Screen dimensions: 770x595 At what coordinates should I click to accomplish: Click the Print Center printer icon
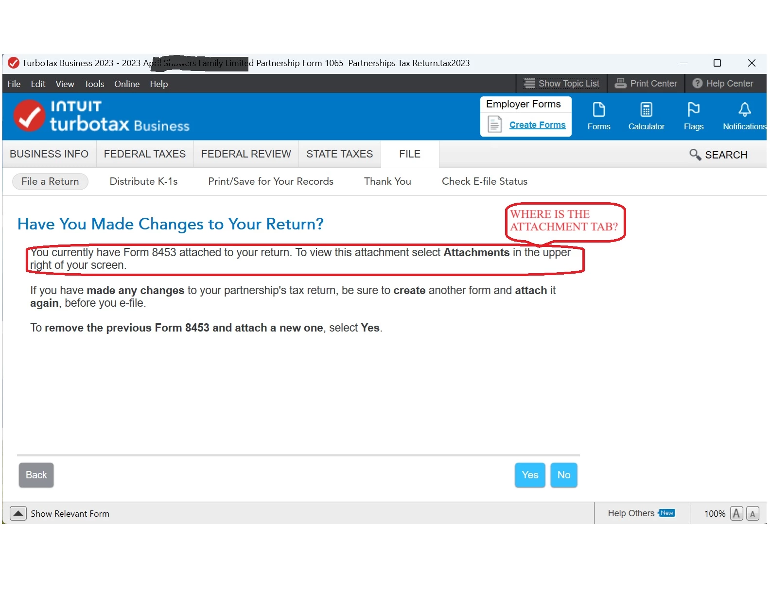[x=620, y=83]
